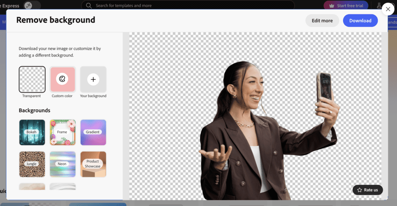Choose the Bokeh background category
This screenshot has height=206, width=397.
tap(32, 132)
